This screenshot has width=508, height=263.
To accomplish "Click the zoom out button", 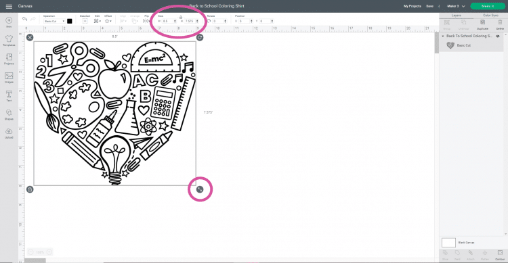I will (30, 252).
